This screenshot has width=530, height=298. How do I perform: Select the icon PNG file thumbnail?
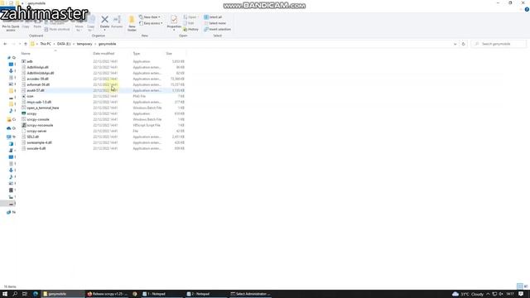click(24, 96)
